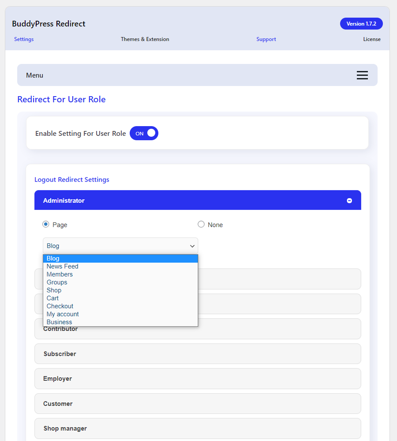The height and width of the screenshot is (441, 397).
Task: Switch to Themes & Extension tab
Action: (x=145, y=39)
